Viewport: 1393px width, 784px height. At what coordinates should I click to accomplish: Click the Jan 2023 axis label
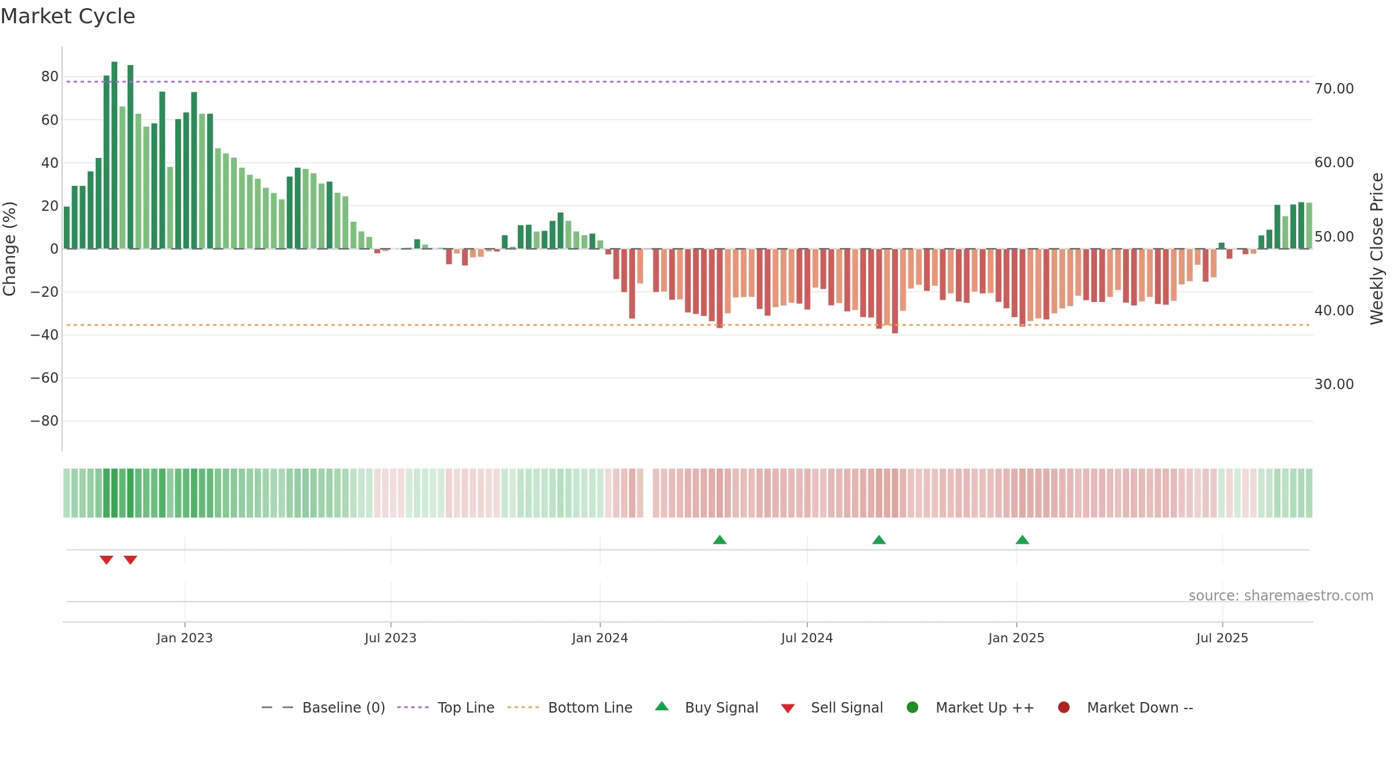tap(185, 638)
